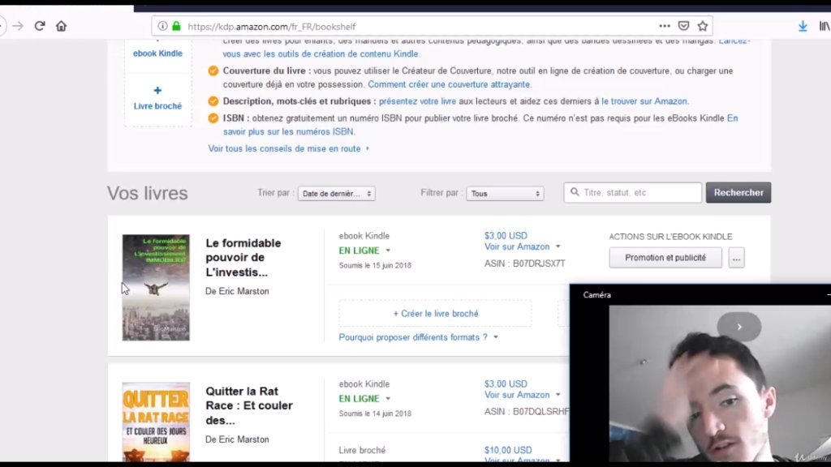The image size is (831, 467).
Task: Focus the 'Titre, statut, etc' search field
Action: [633, 193]
